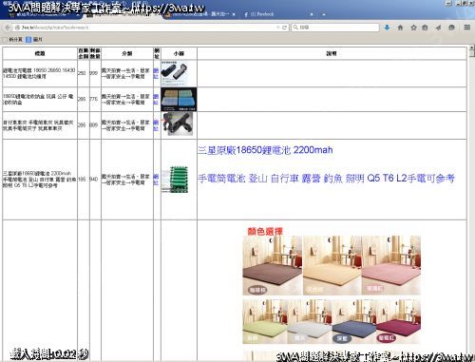Reload the page with the refresh icon

[284, 28]
